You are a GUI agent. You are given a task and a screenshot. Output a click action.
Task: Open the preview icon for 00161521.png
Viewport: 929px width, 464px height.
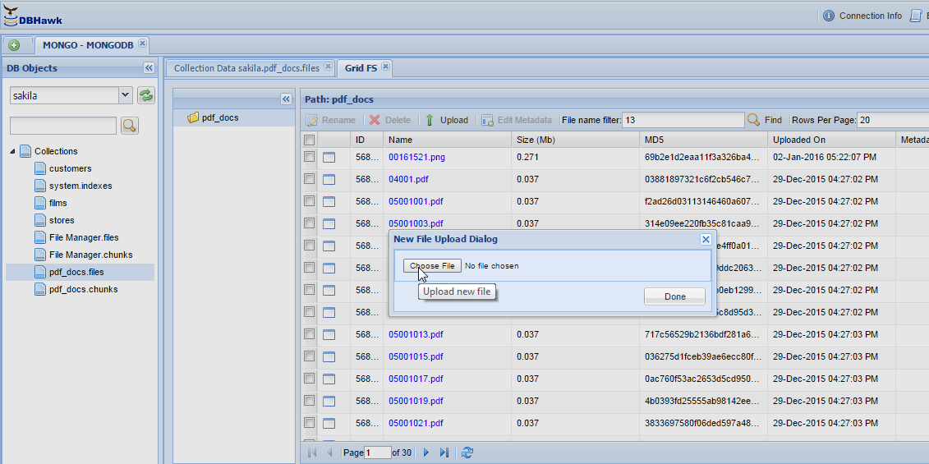coord(329,157)
